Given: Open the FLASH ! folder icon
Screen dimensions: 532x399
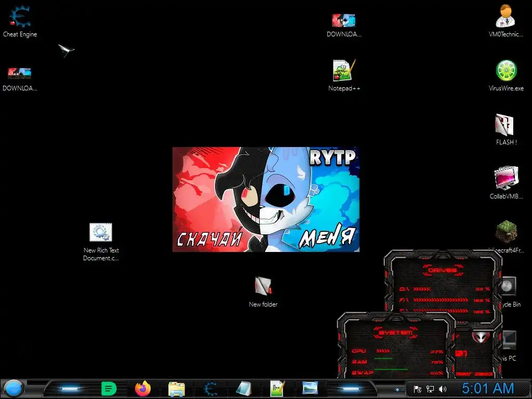Looking at the screenshot, I should tap(506, 129).
